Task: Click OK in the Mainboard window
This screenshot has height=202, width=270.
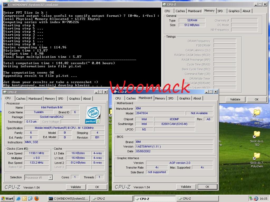Action: 207,187
